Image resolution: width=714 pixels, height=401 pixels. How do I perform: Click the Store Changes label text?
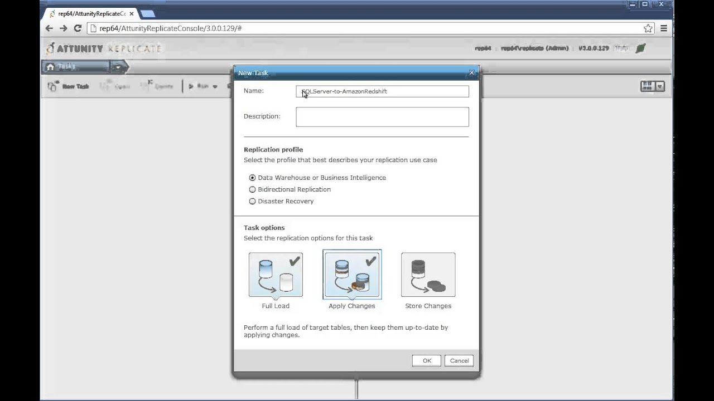pos(428,306)
